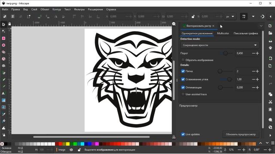
Task: Toggle the guides lock icon above the ruler
Action: pos(9,24)
